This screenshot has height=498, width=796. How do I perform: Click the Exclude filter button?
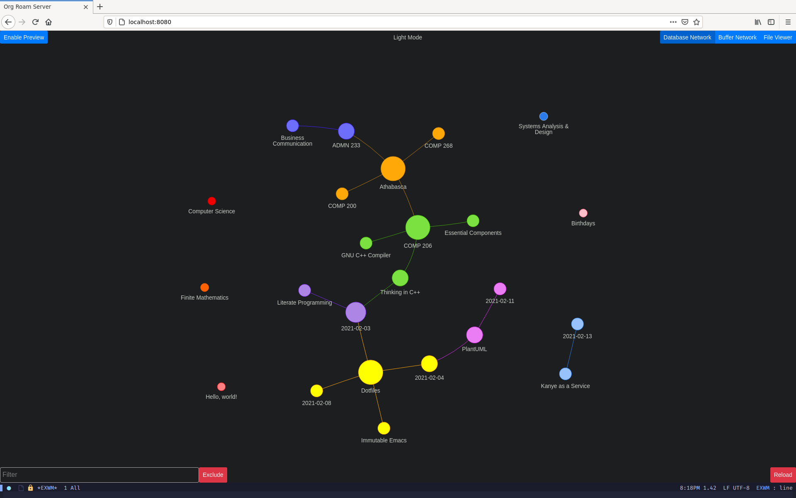coord(213,474)
